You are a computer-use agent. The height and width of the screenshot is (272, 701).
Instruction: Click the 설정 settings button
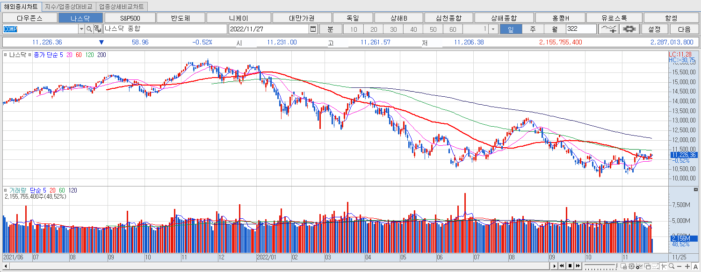pyautogui.click(x=654, y=29)
